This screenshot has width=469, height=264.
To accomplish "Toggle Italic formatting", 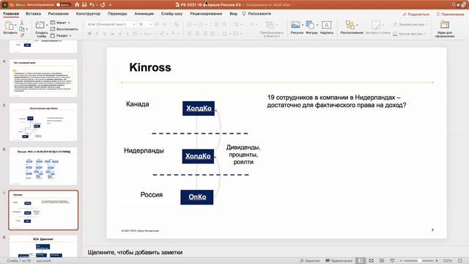I will (x=97, y=34).
